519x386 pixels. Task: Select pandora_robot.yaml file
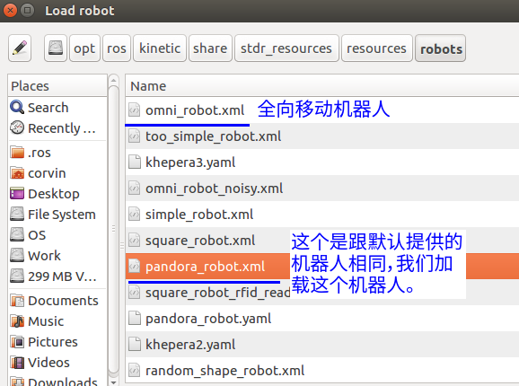pyautogui.click(x=322, y=319)
